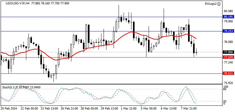The image size is (235, 112).
Task: Click the stochastic 80 level label
Action: [225, 89]
